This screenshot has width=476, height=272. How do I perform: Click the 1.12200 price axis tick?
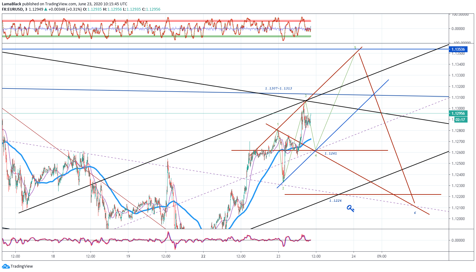[458, 197]
